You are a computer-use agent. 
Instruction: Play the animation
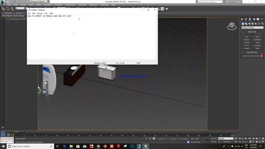[243, 139]
